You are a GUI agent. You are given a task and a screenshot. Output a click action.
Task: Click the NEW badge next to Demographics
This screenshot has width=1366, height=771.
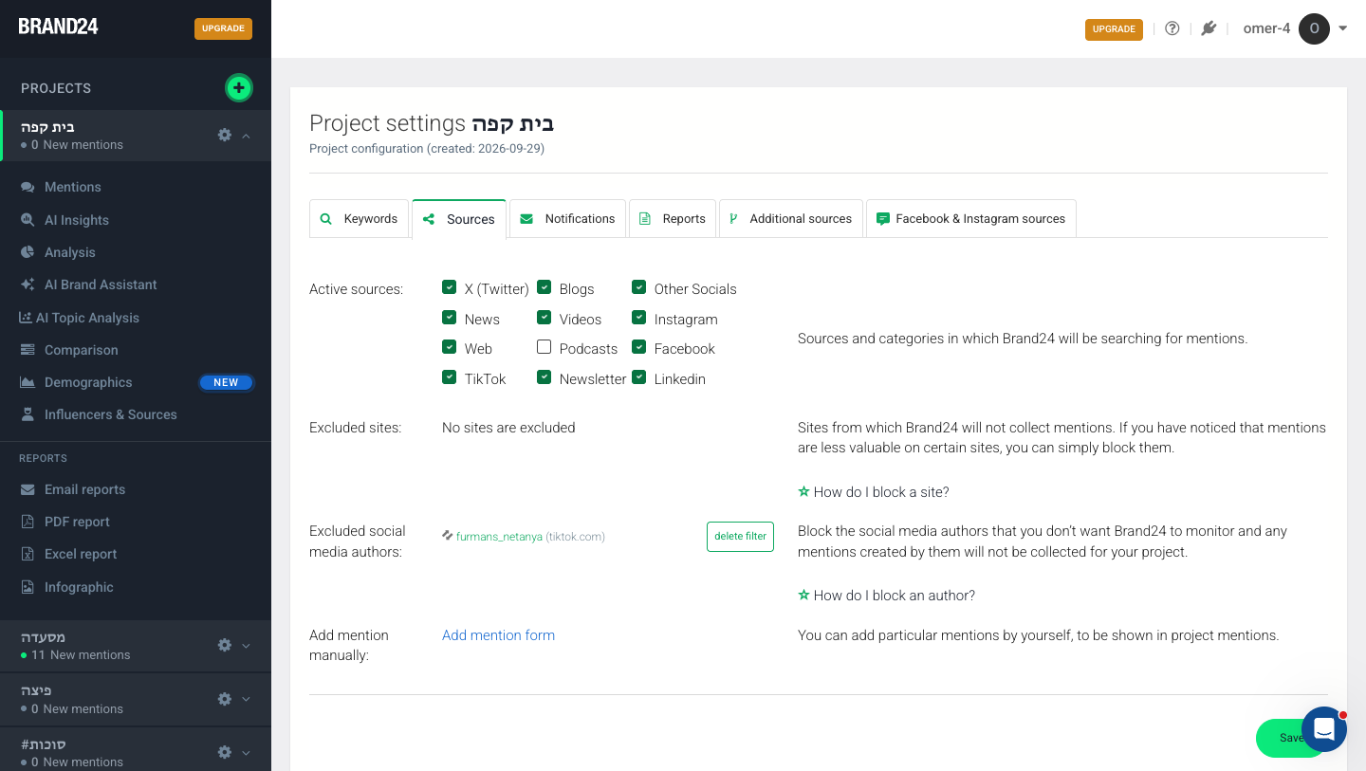point(227,382)
